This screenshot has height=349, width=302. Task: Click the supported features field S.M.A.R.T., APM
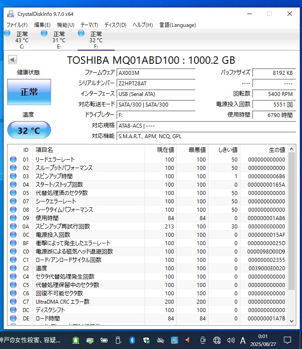pos(206,136)
